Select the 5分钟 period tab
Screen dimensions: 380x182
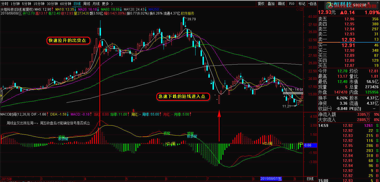26,4
